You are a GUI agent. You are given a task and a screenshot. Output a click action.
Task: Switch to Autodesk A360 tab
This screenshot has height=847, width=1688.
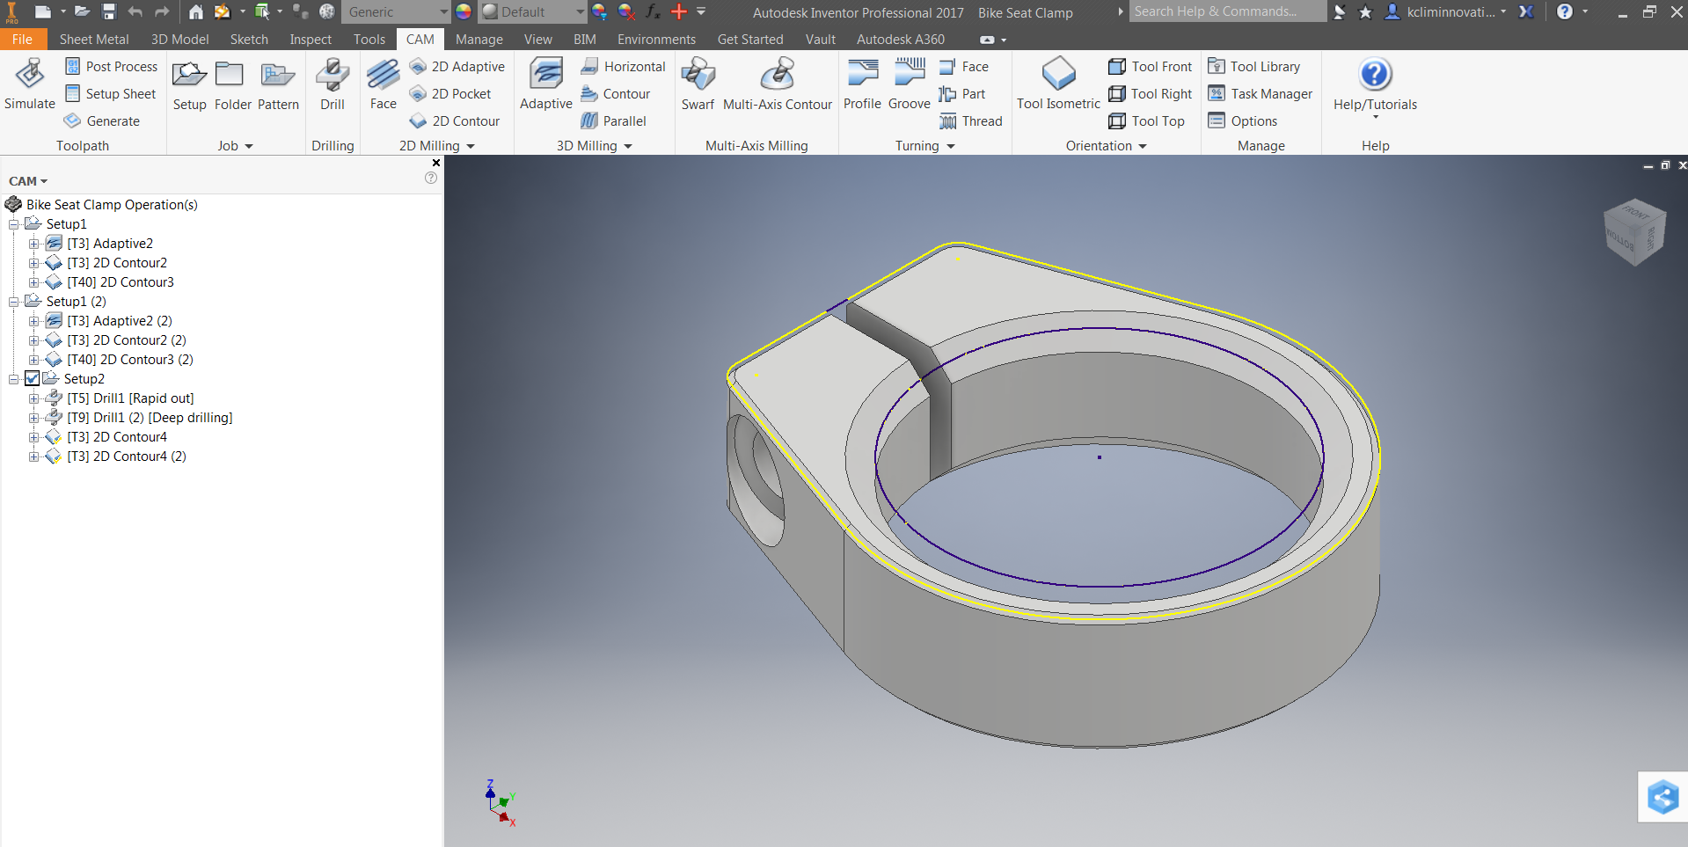901,40
